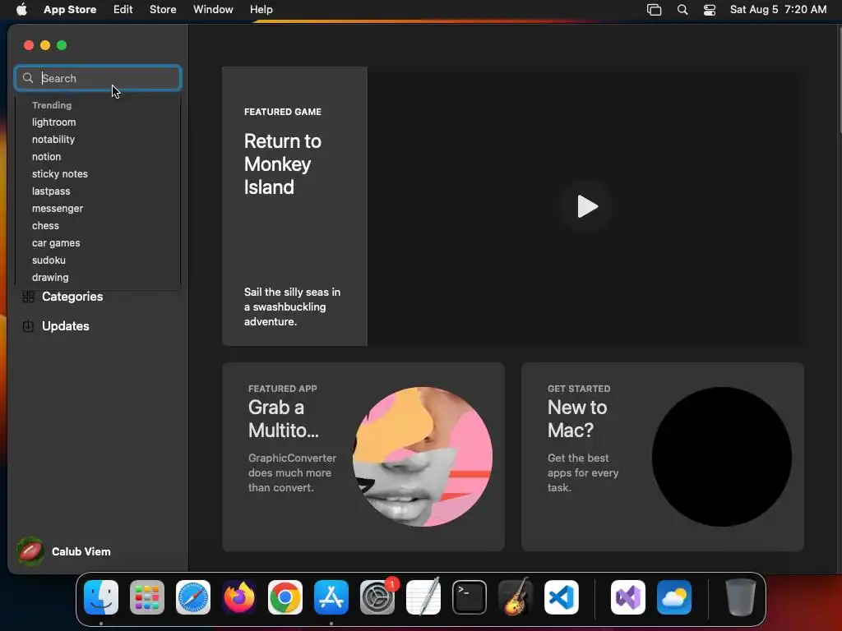Select trending search 'car games'
The image size is (842, 631).
[x=56, y=242]
